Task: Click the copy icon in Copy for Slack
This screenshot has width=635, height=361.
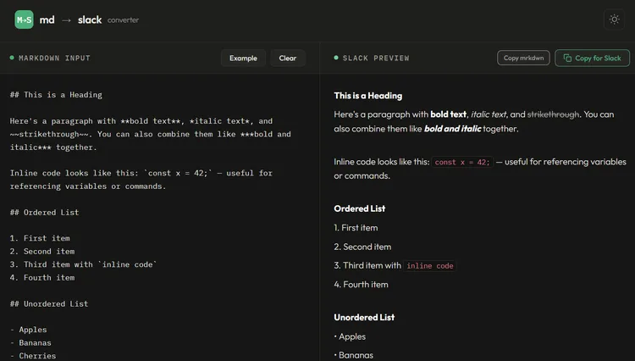Action: click(567, 58)
